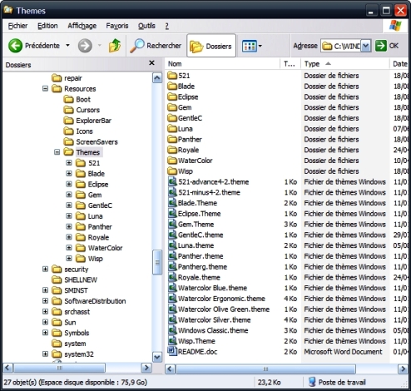411x391 pixels.
Task: Click Watercolor Ergonomic.theme file name
Action: coord(221,299)
